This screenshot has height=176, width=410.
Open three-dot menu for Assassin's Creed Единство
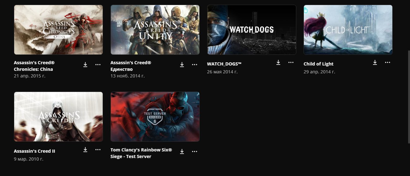point(195,65)
